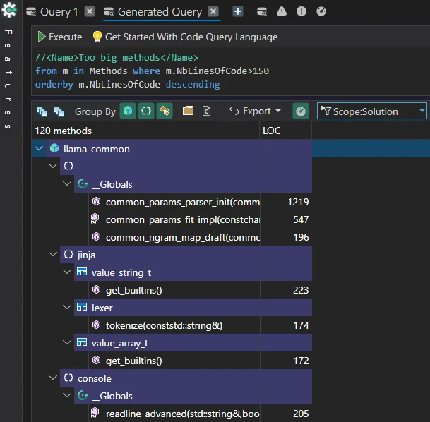Toggle group by type button

(165, 111)
